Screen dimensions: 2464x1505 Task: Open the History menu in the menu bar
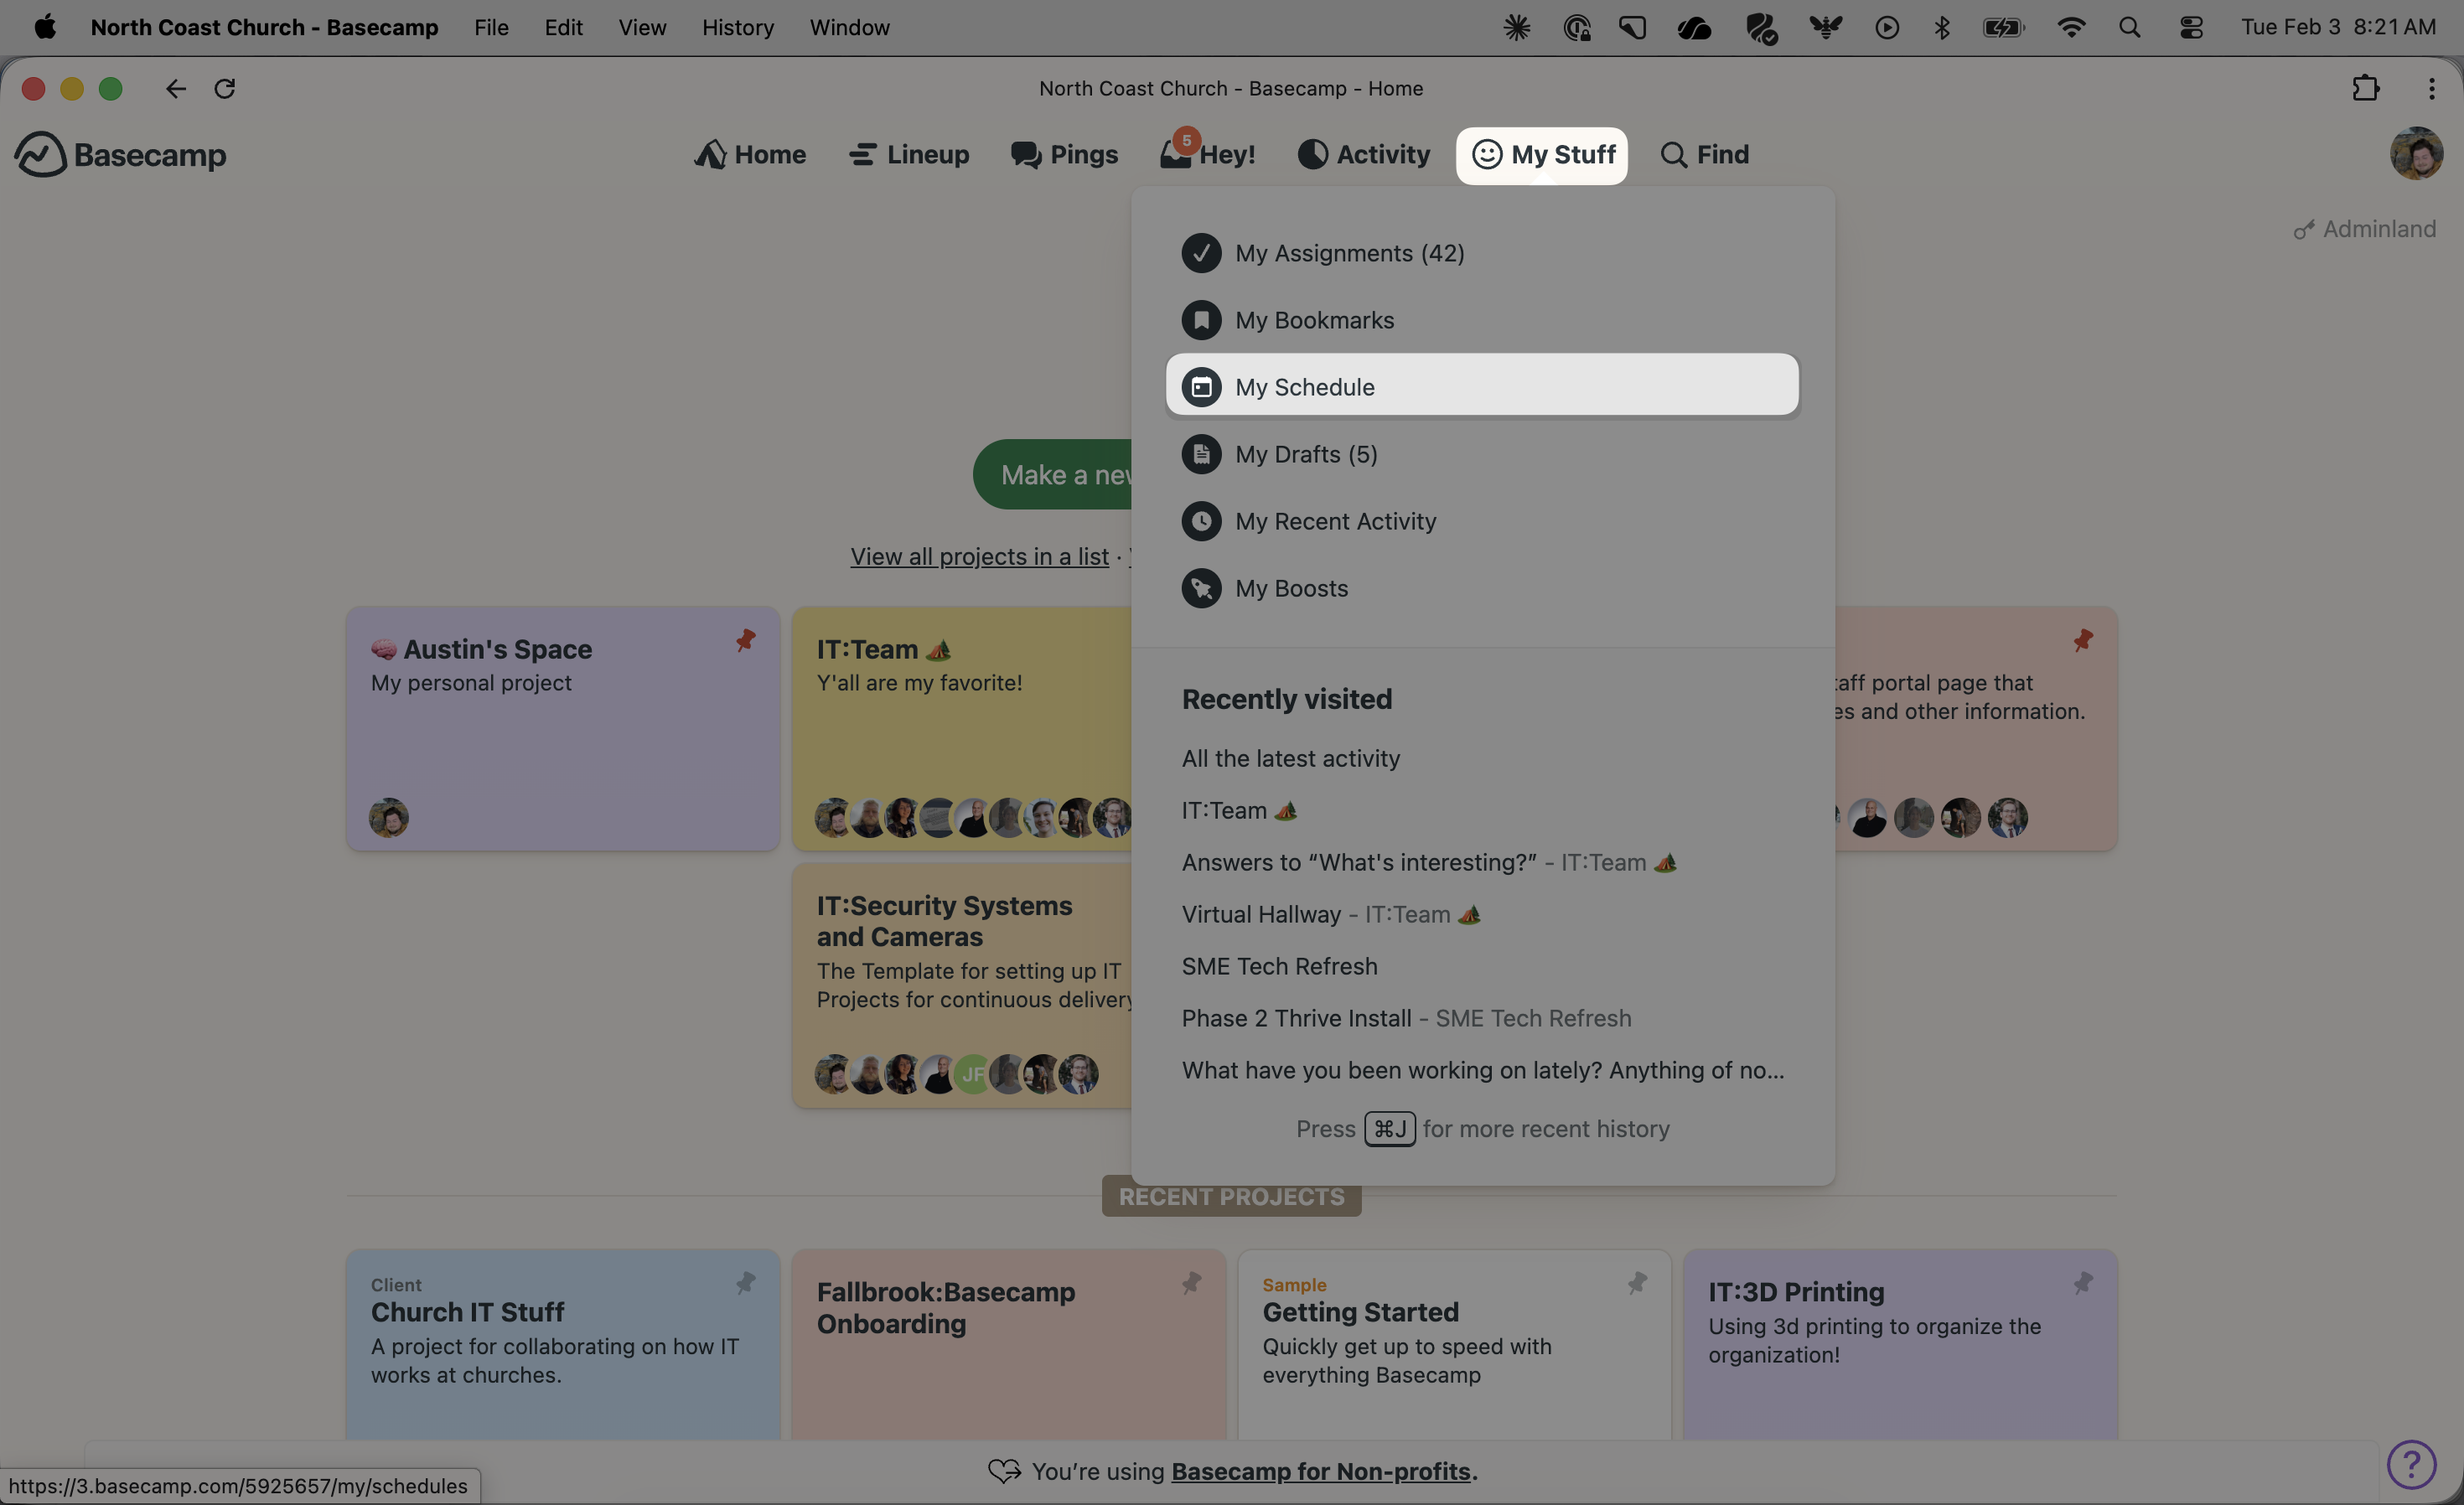737,28
